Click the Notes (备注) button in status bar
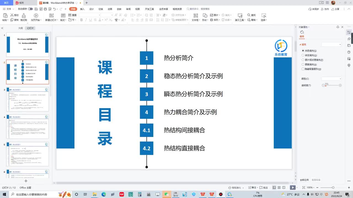The height and width of the screenshot is (198, 353). (x=252, y=188)
